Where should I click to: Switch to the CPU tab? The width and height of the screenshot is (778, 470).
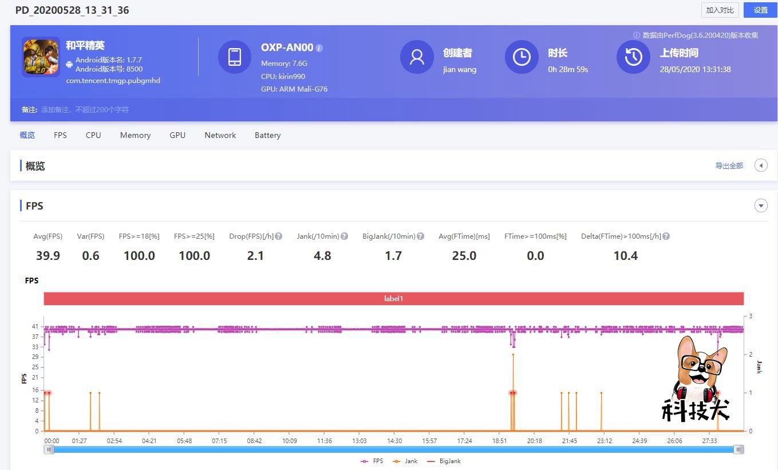pyautogui.click(x=93, y=135)
